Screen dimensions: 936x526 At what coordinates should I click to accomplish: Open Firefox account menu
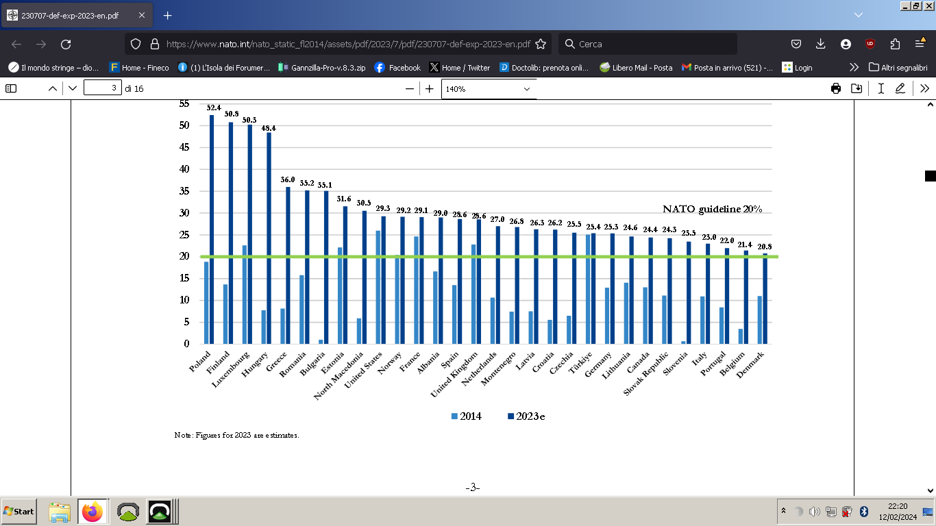tap(846, 44)
